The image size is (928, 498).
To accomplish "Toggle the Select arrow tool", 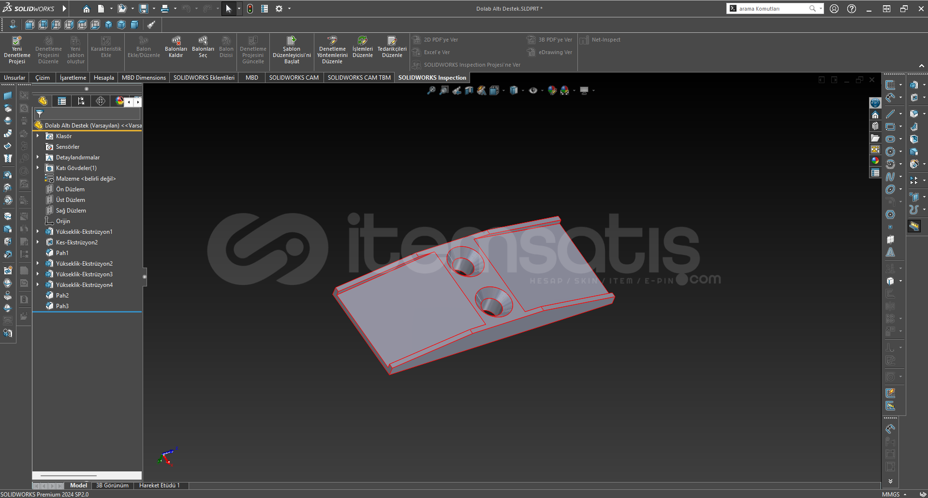I will [x=229, y=9].
